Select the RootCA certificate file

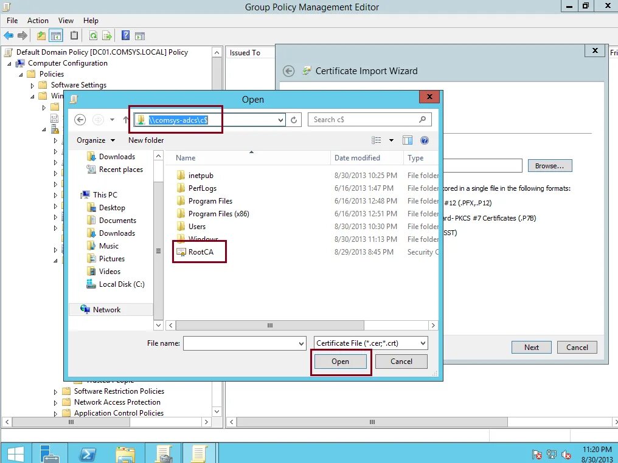200,252
